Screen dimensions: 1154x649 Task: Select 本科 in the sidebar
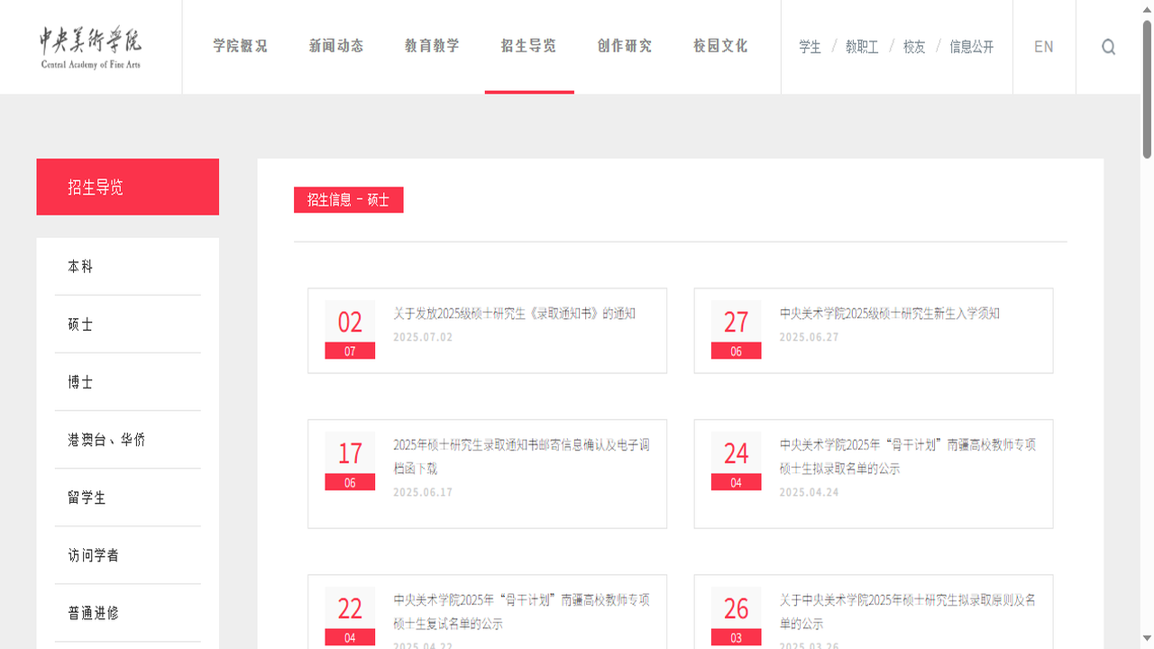pyautogui.click(x=79, y=266)
